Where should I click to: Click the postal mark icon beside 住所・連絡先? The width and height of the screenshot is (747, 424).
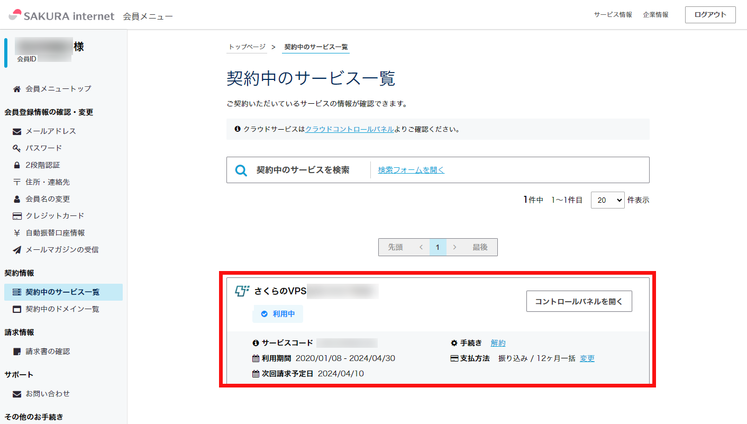coord(17,182)
